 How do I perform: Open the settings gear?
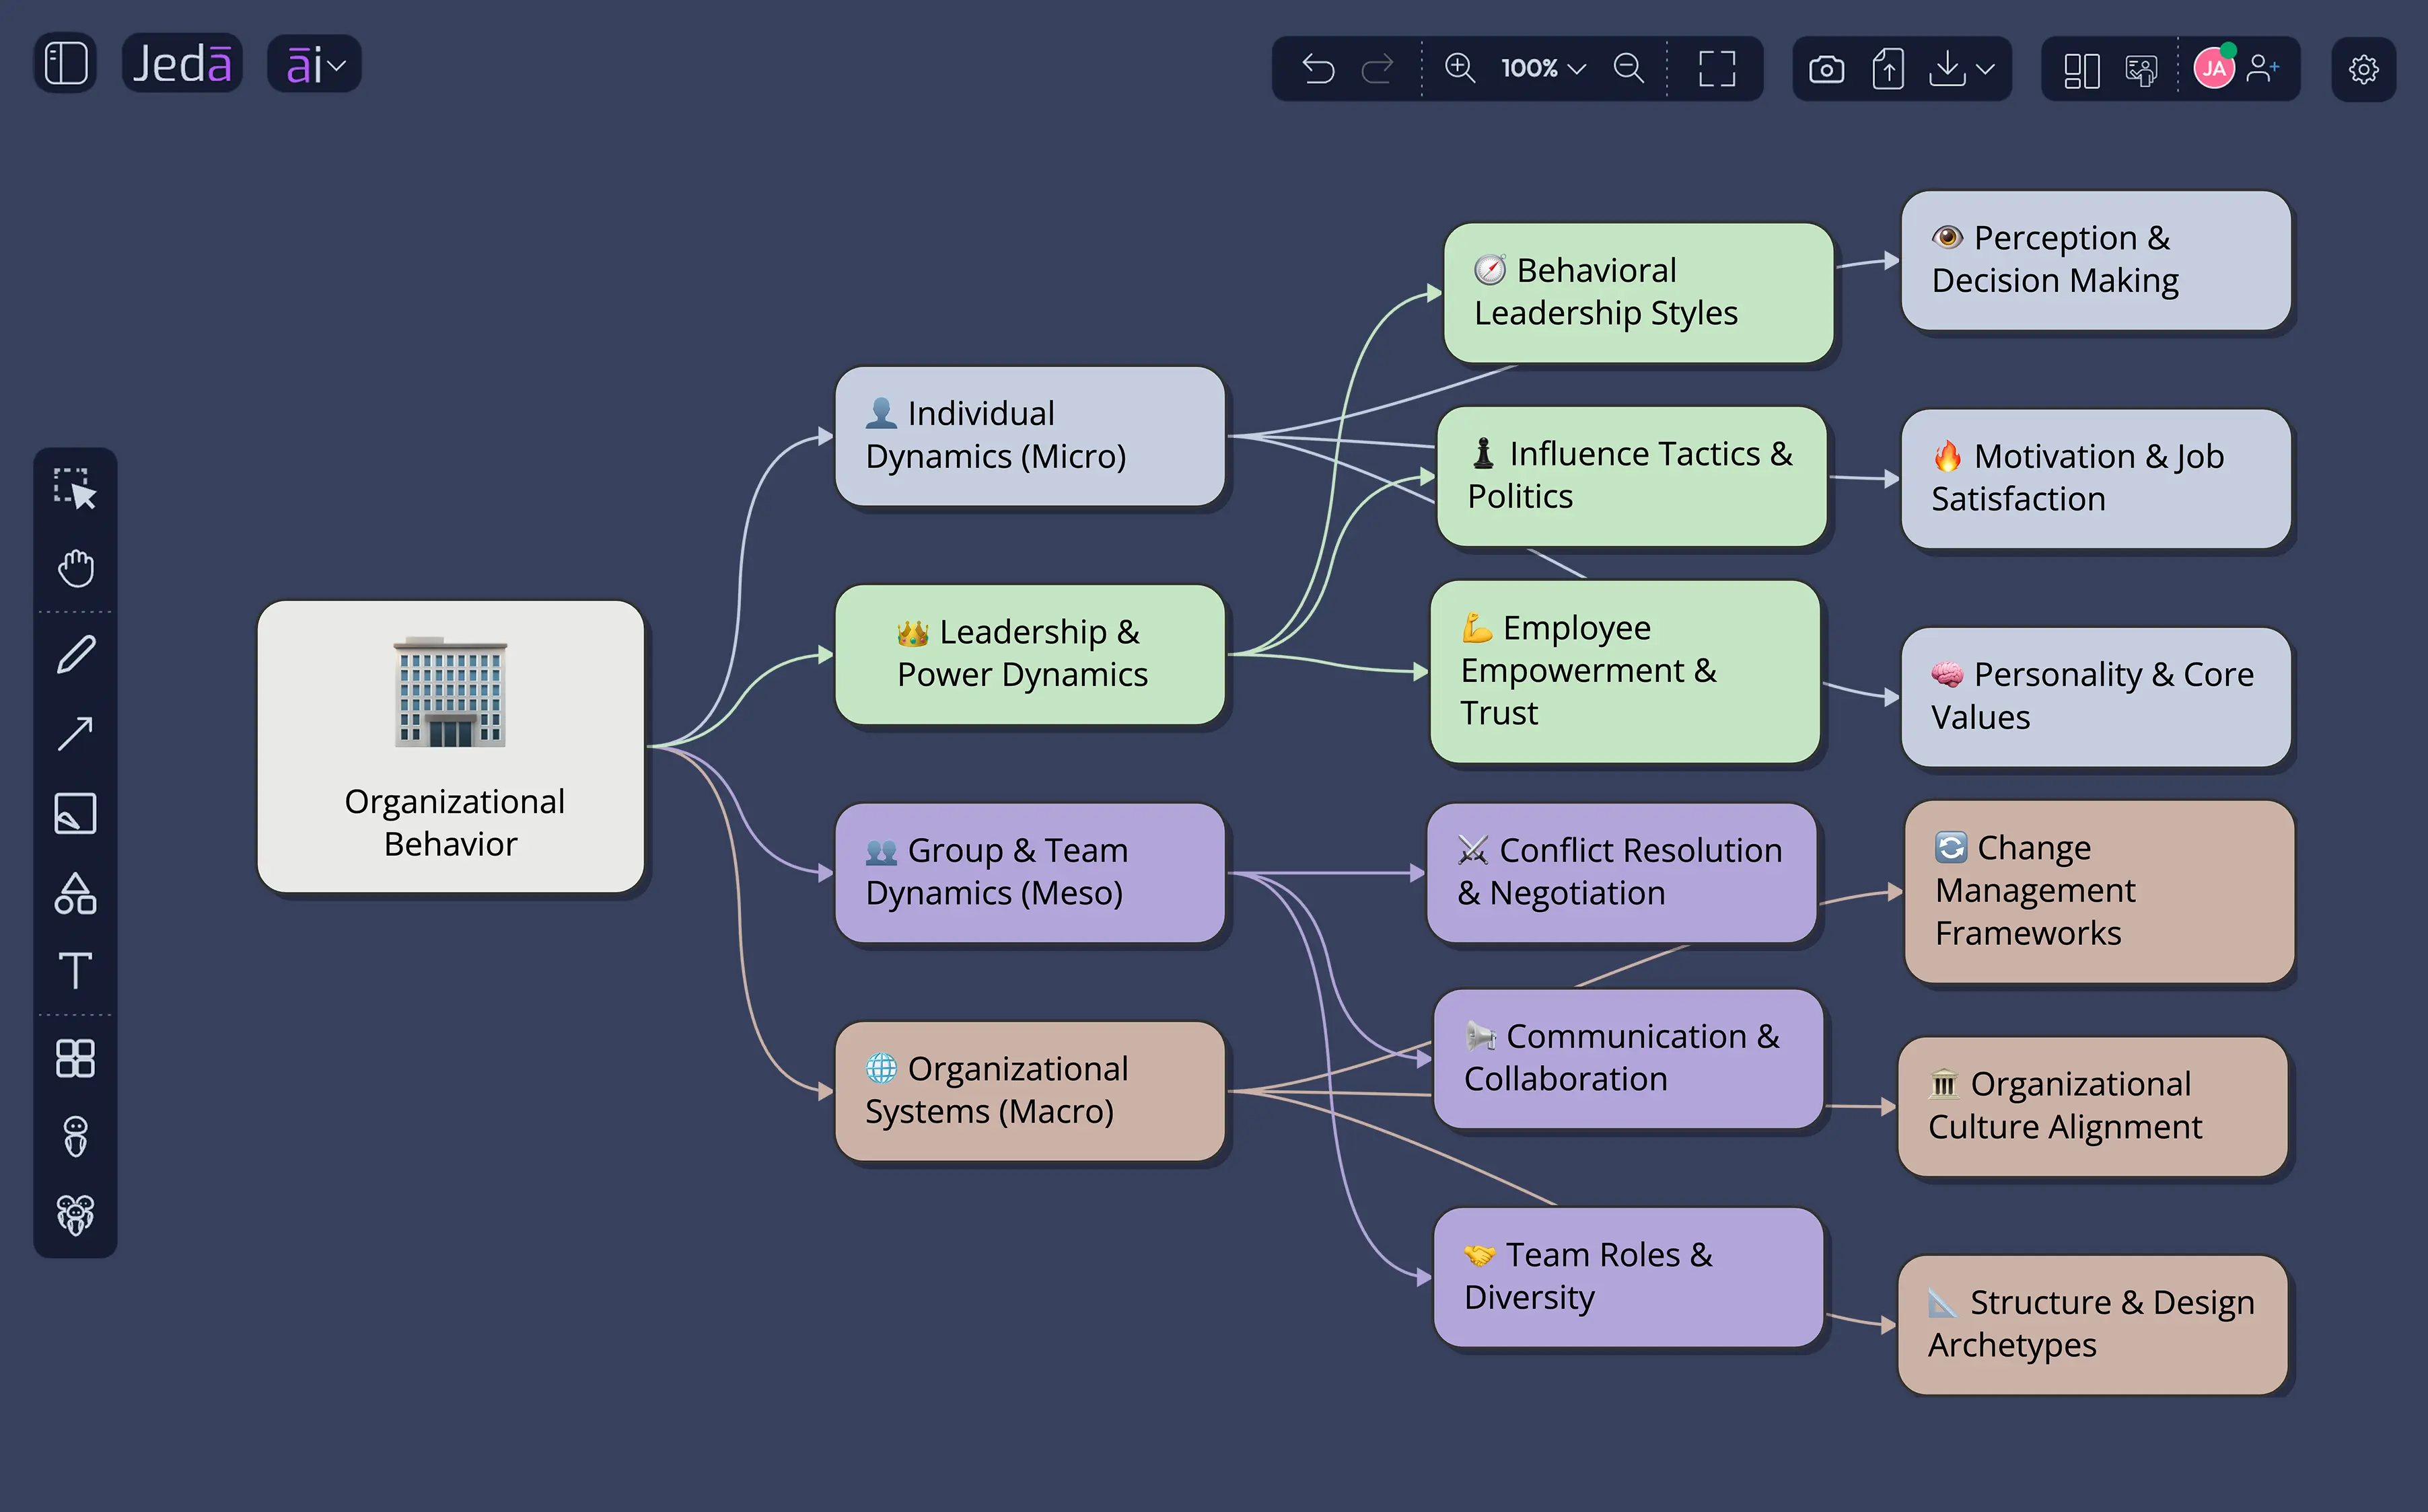point(2363,69)
